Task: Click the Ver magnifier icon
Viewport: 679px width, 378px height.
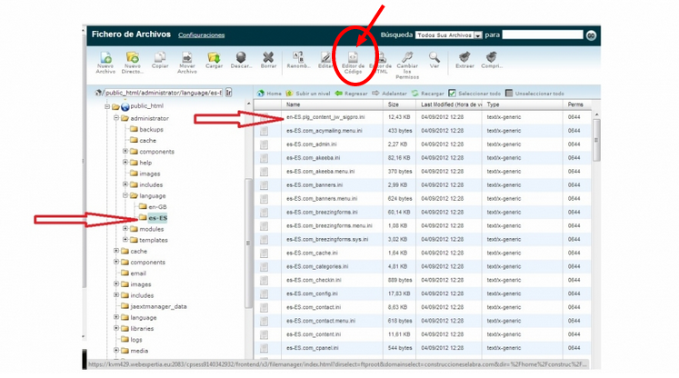Action: [x=434, y=57]
